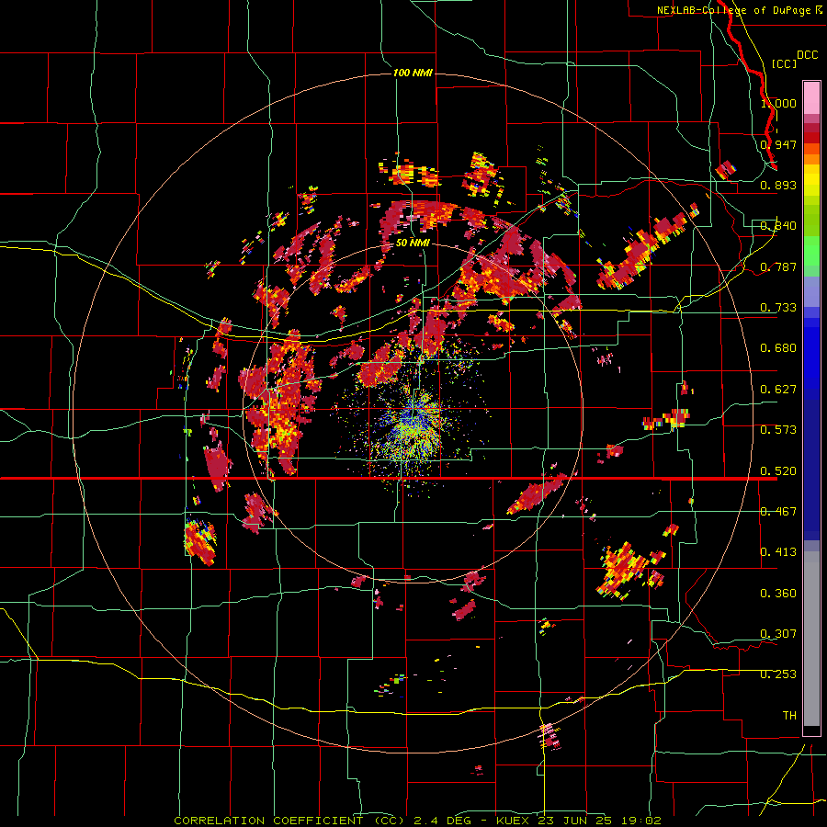Click the pink top segment of color scale
This screenshot has width=827, height=827.
(x=811, y=98)
